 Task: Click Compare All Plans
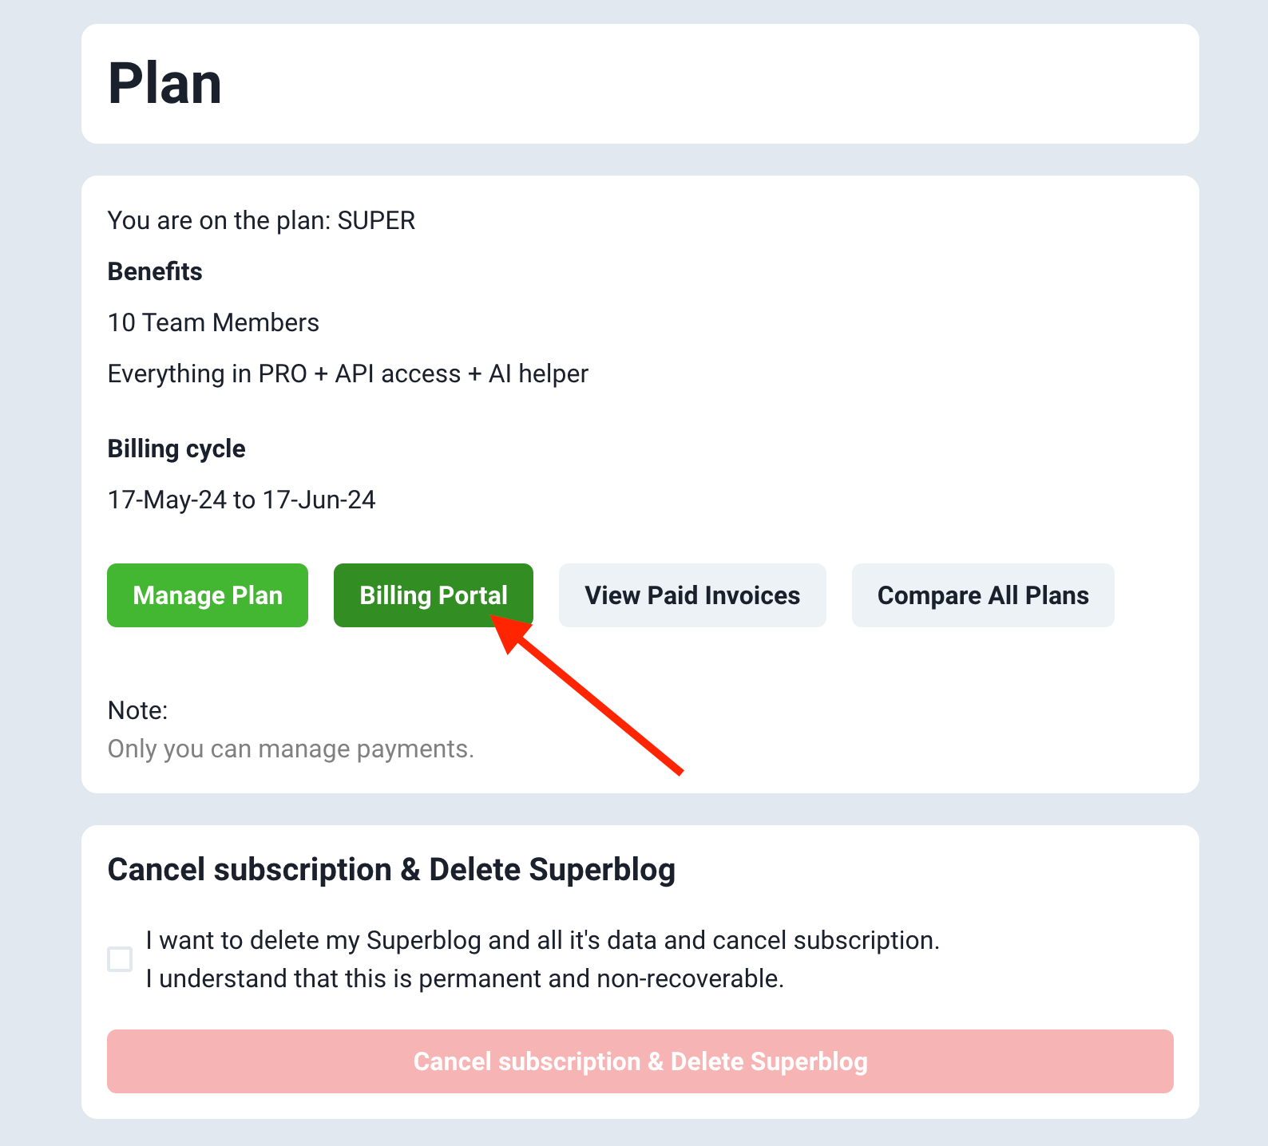(983, 595)
